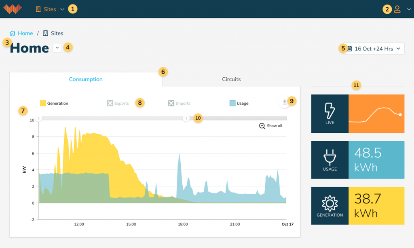Click the left handle of zoom slider
The width and height of the screenshot is (414, 248).
tap(39, 118)
